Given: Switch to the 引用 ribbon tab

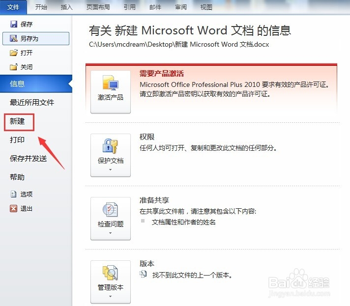Looking at the screenshot, I should pyautogui.click(x=130, y=7).
